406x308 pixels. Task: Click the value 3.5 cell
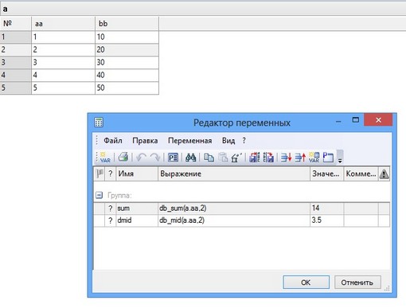tap(326, 220)
